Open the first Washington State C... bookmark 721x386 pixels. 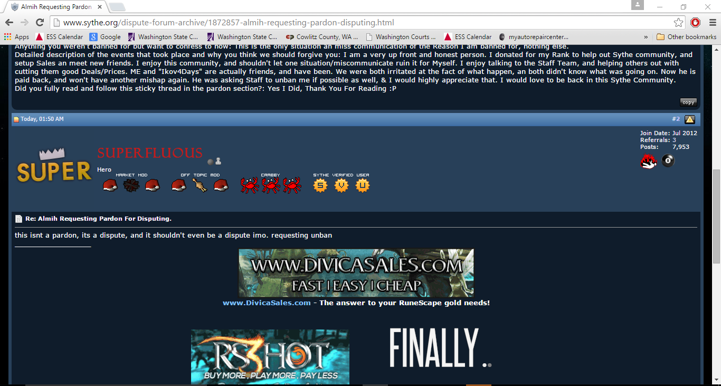coord(163,37)
